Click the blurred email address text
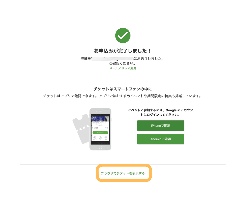The height and width of the screenshot is (206, 251). click(112, 59)
